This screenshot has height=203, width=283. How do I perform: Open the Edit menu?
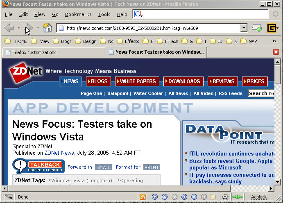pos(23,14)
